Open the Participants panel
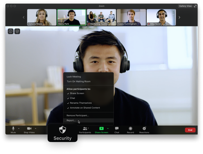Screen dimensions: 203x154 85,130
